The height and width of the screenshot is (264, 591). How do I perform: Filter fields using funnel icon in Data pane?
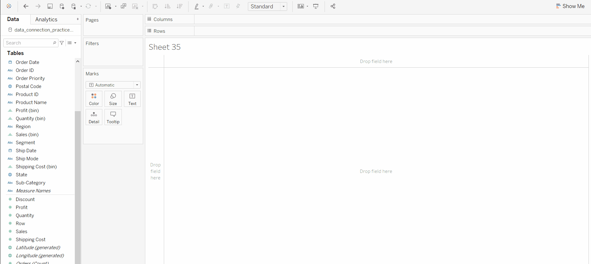pos(62,43)
